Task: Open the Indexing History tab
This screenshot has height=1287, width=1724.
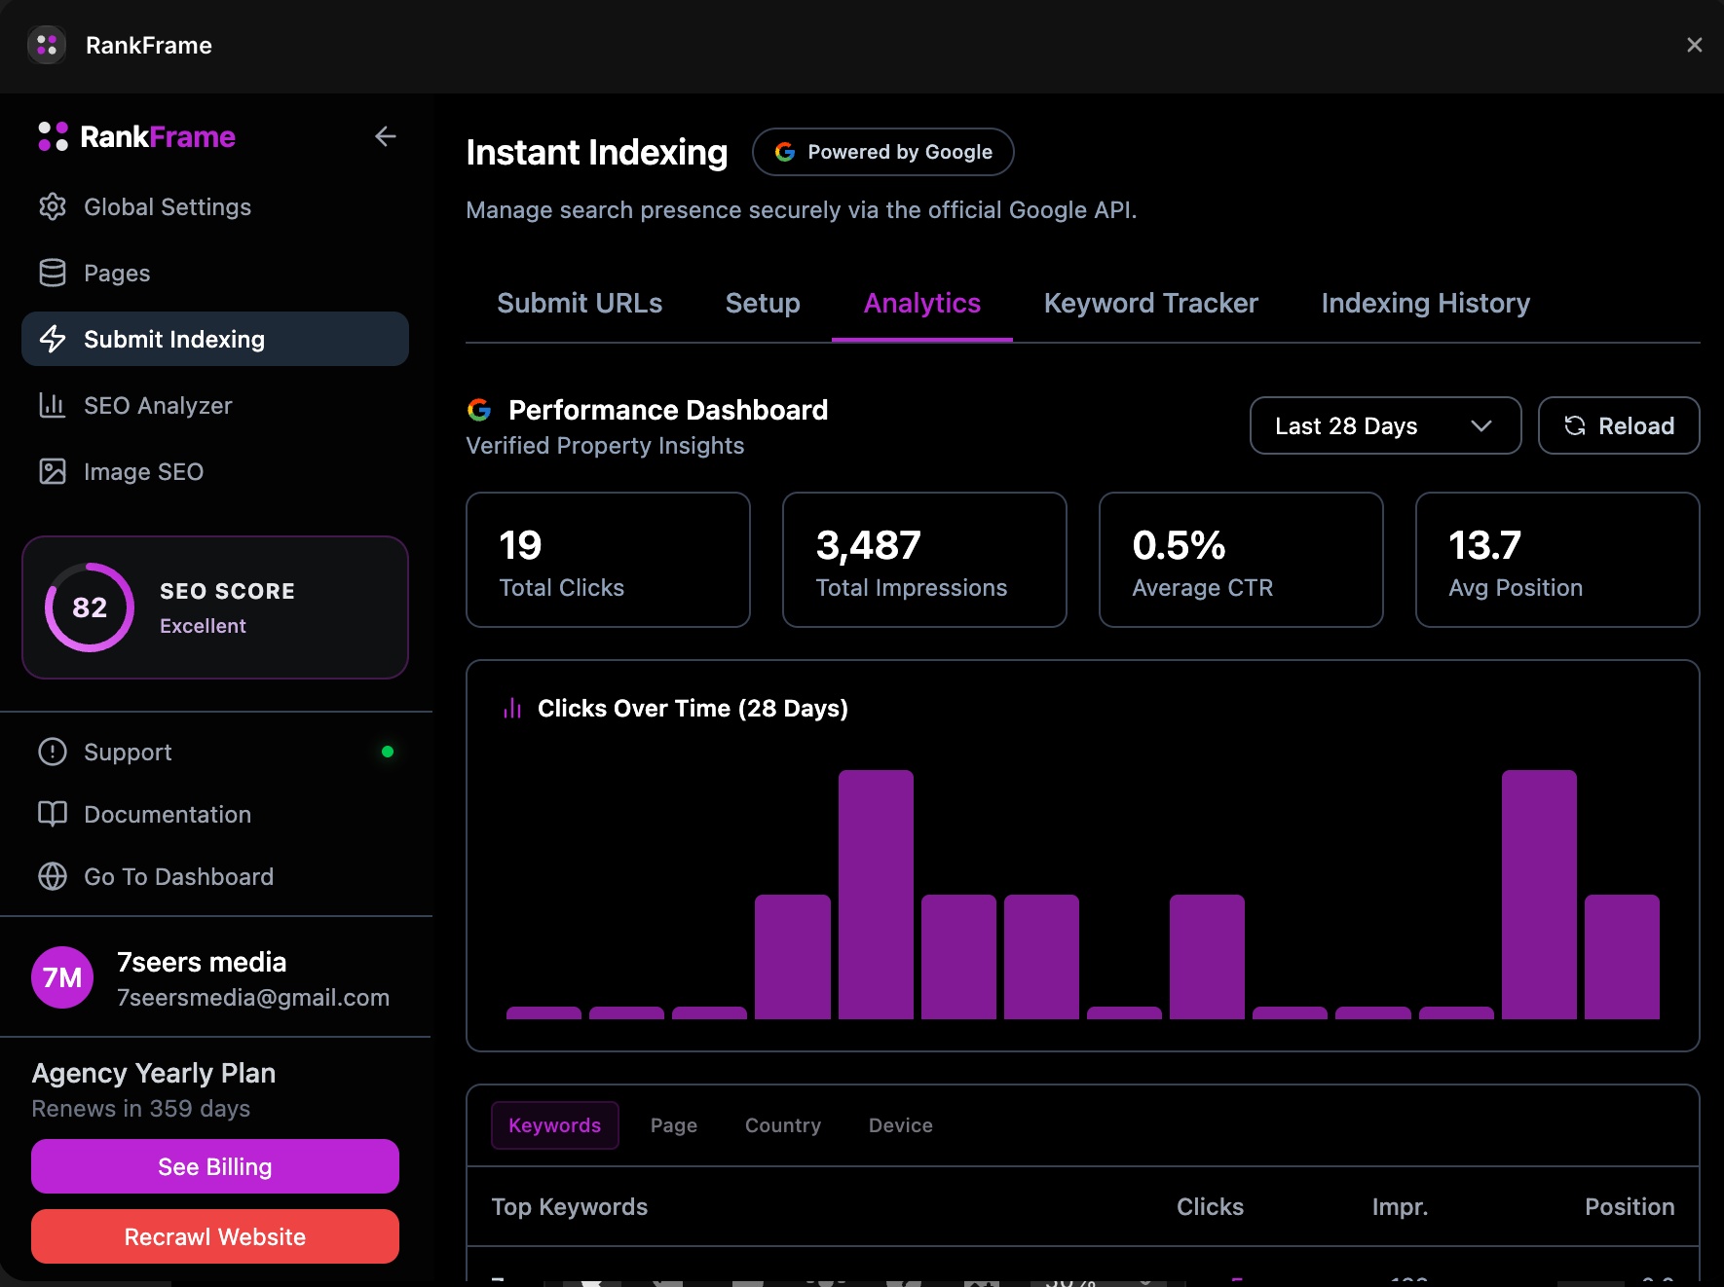Action: tap(1425, 303)
